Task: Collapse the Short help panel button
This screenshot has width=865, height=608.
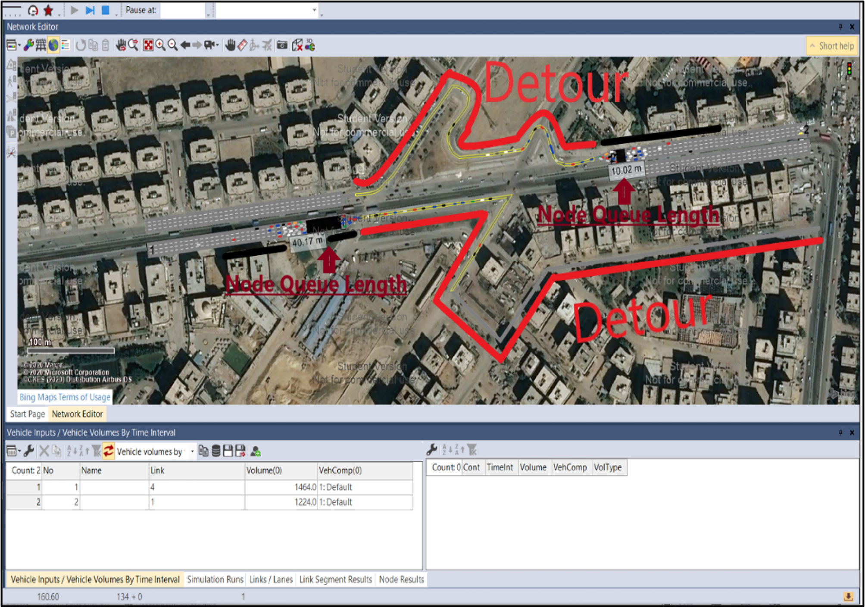Action: click(832, 46)
